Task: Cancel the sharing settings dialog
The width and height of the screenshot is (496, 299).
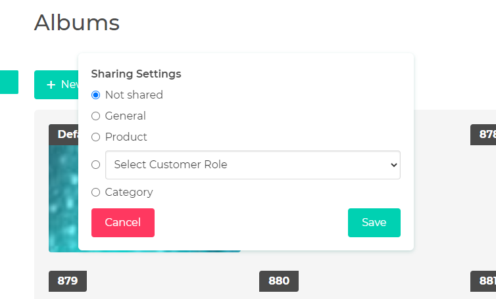Action: (x=123, y=223)
